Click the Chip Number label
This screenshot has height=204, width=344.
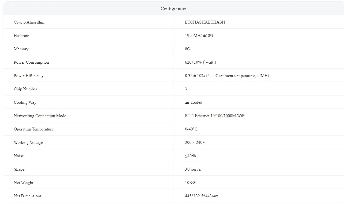tap(25, 89)
